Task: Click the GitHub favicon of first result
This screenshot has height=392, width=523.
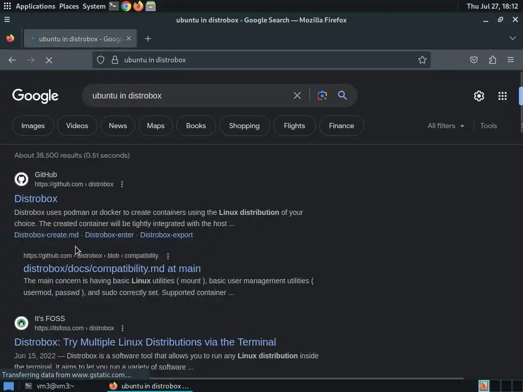Action: point(21,179)
